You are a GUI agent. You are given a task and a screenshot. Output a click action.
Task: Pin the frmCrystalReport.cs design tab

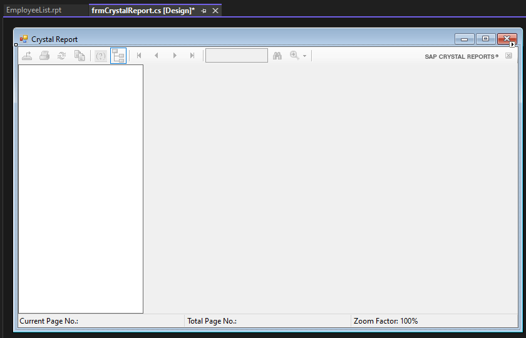[204, 11]
